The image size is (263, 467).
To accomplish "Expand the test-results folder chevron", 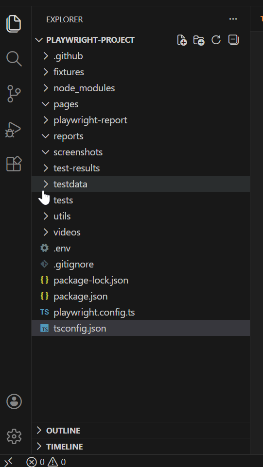I will [46, 168].
